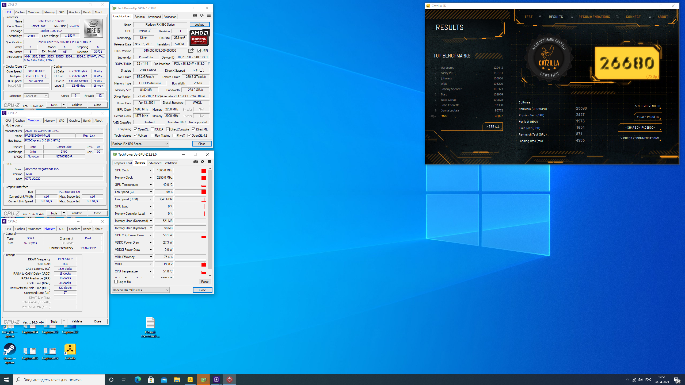
Task: Click CPU-Z taskbar icon
Action: click(216, 380)
